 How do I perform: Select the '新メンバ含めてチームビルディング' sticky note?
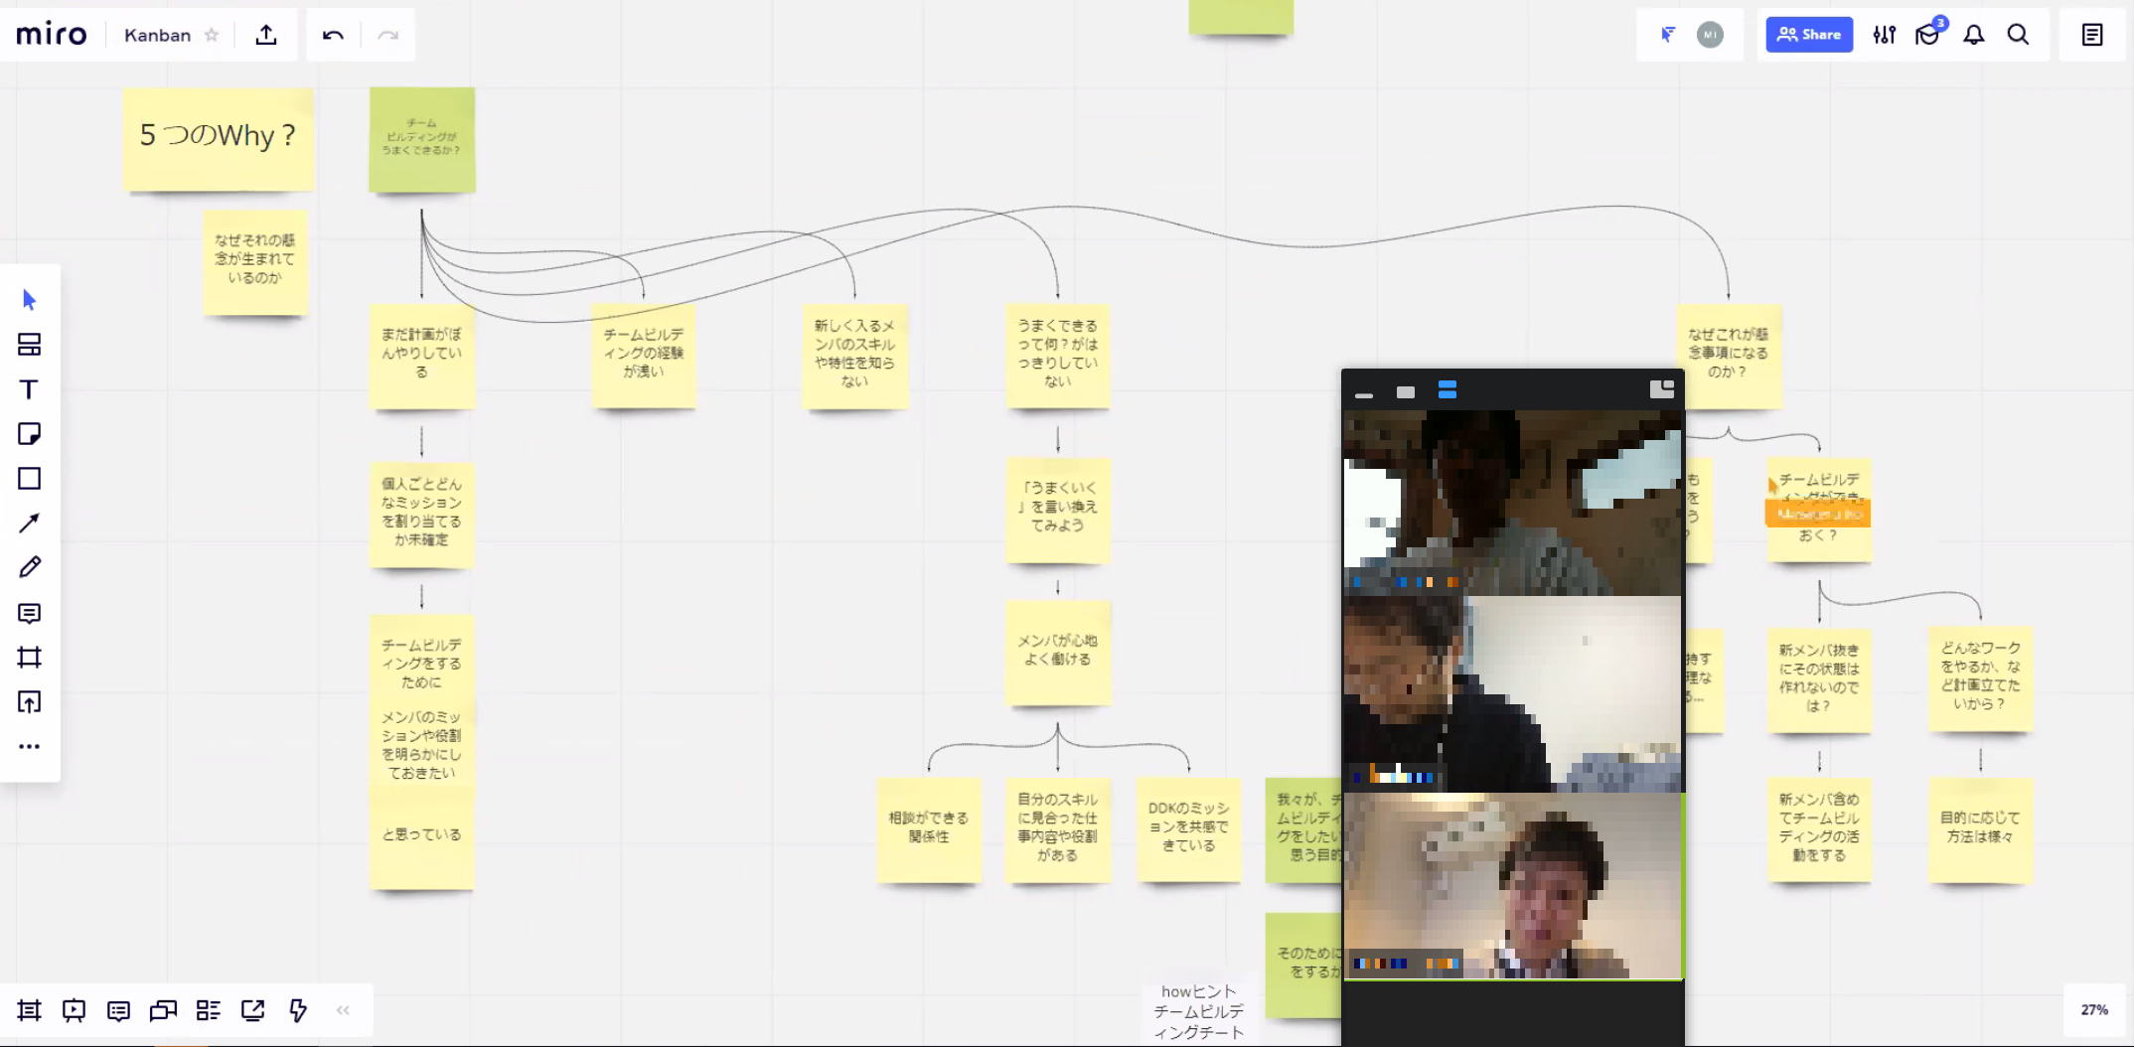(x=1819, y=829)
